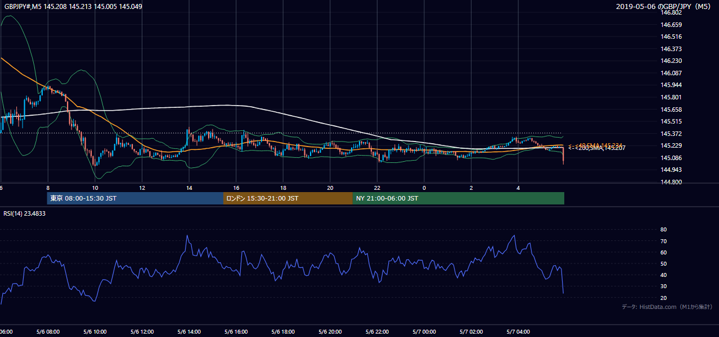Click price axis value 145.658
The width and height of the screenshot is (719, 337).
coord(671,110)
